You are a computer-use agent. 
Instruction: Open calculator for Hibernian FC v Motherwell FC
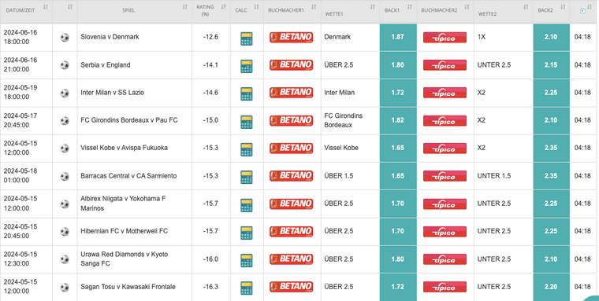(247, 233)
